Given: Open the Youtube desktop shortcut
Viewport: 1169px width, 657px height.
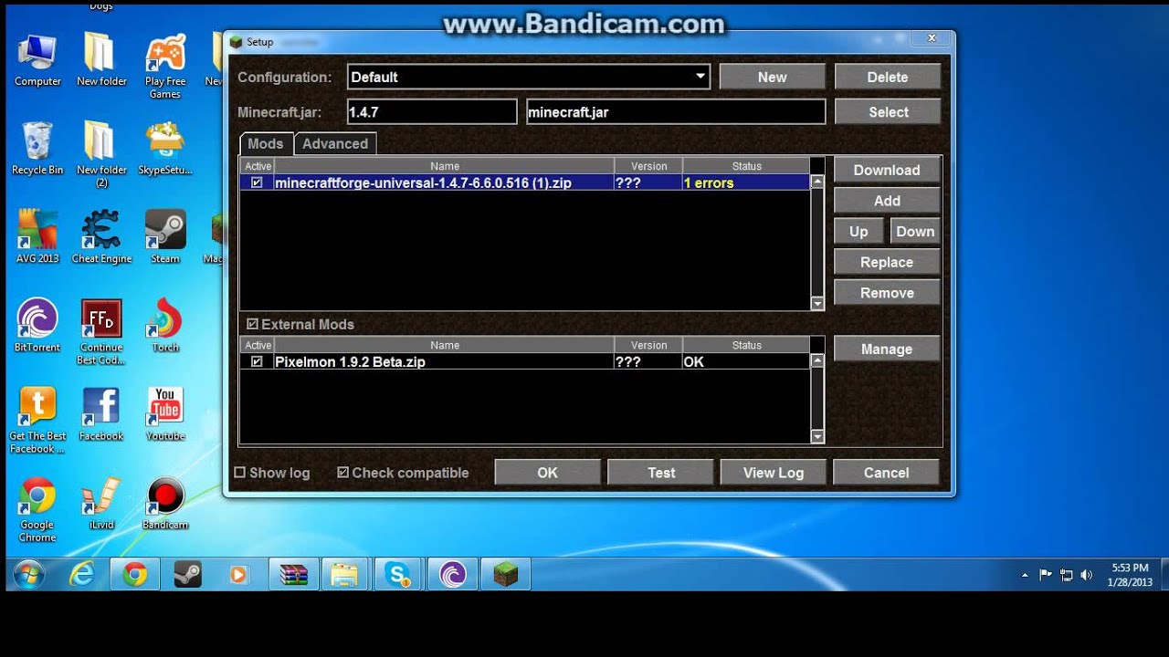Looking at the screenshot, I should [165, 414].
